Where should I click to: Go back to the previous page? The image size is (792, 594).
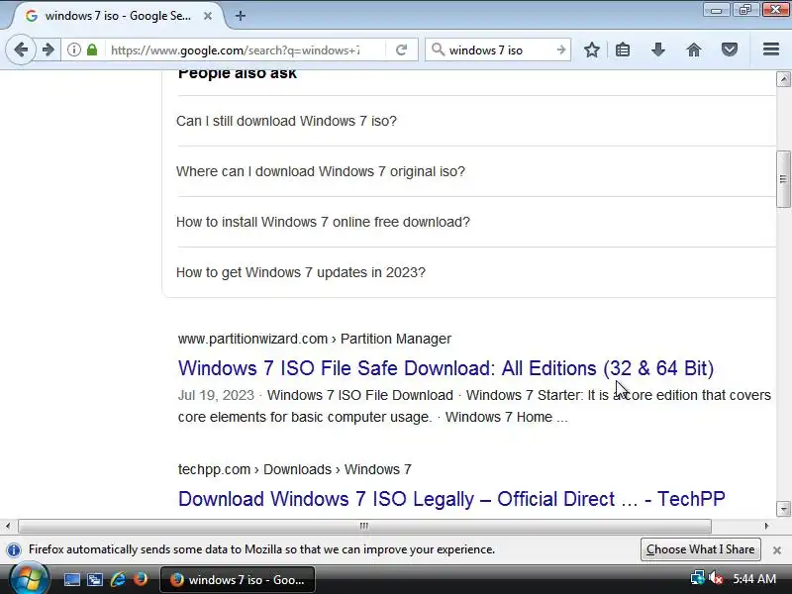pos(21,49)
